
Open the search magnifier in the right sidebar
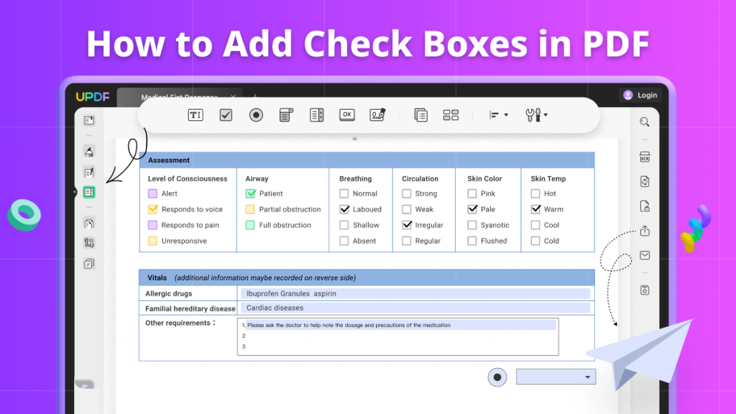coord(645,122)
